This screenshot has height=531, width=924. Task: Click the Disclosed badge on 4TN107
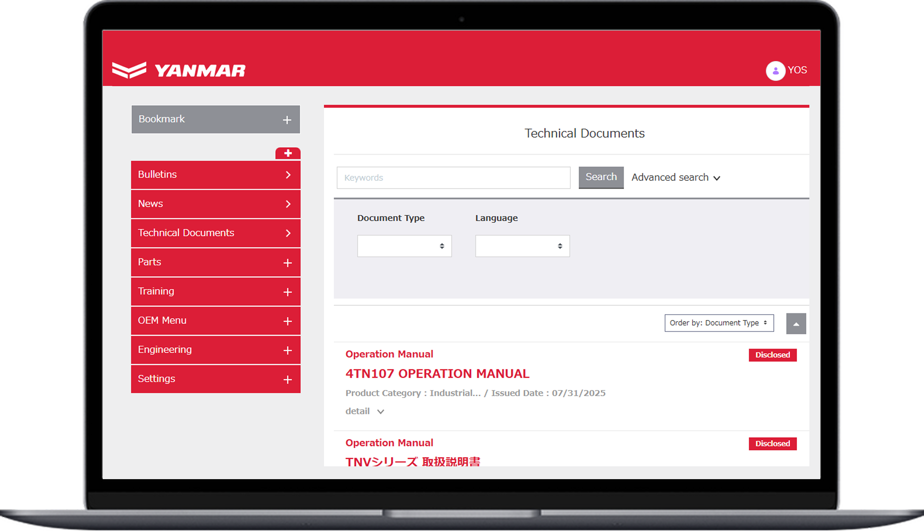(x=772, y=355)
